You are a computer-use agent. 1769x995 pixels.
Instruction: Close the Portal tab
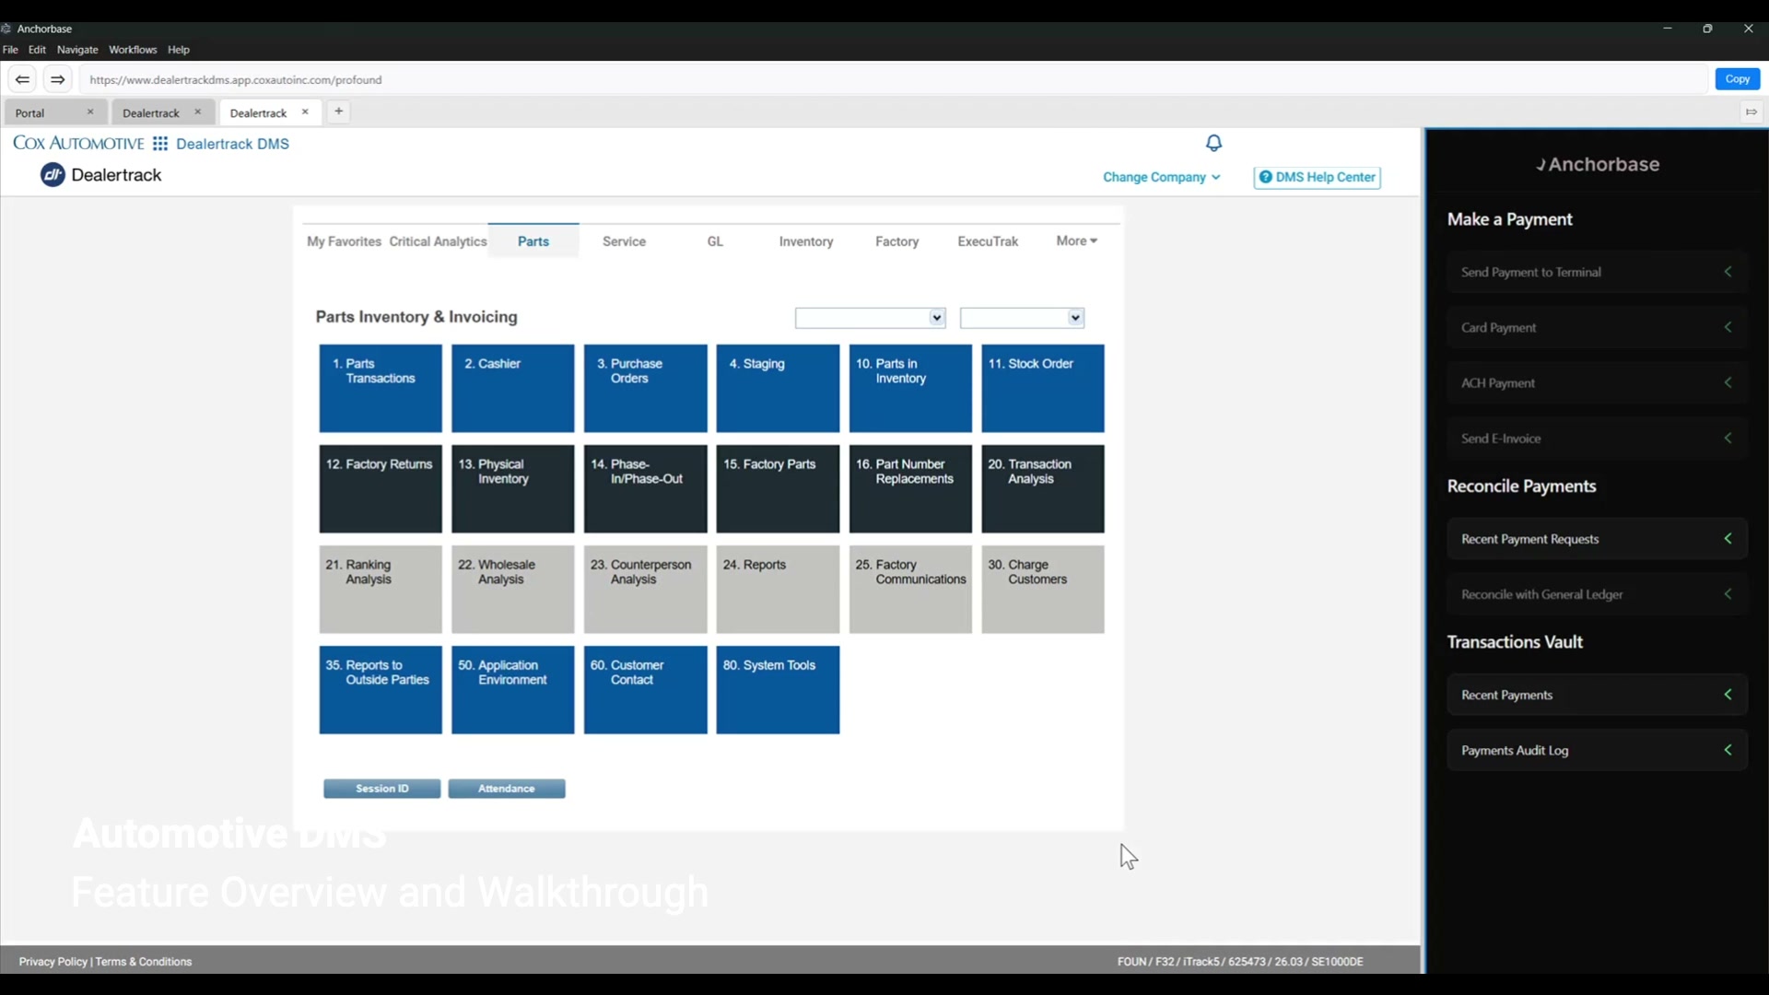coord(90,112)
